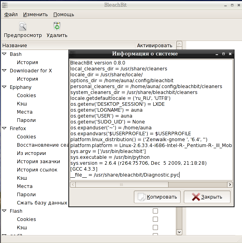This screenshot has height=243, width=242.
Task: Select История ссылок under Firefox
Action: (x=37, y=170)
